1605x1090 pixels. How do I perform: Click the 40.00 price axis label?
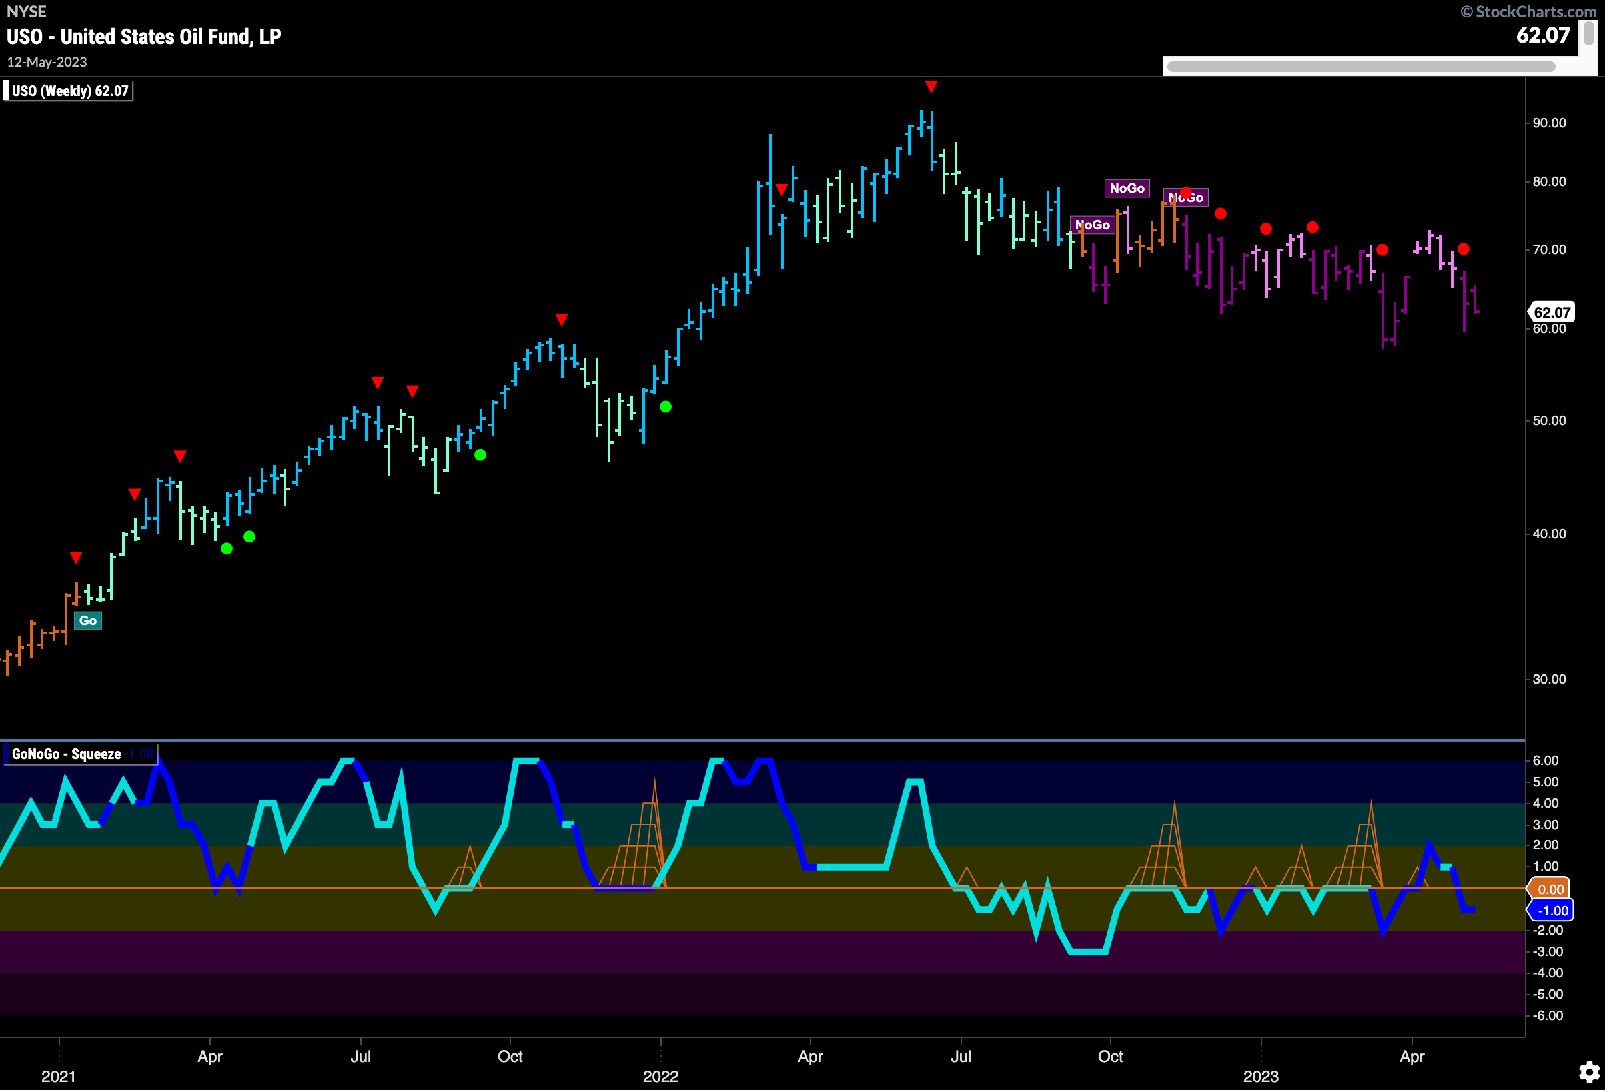(1549, 534)
